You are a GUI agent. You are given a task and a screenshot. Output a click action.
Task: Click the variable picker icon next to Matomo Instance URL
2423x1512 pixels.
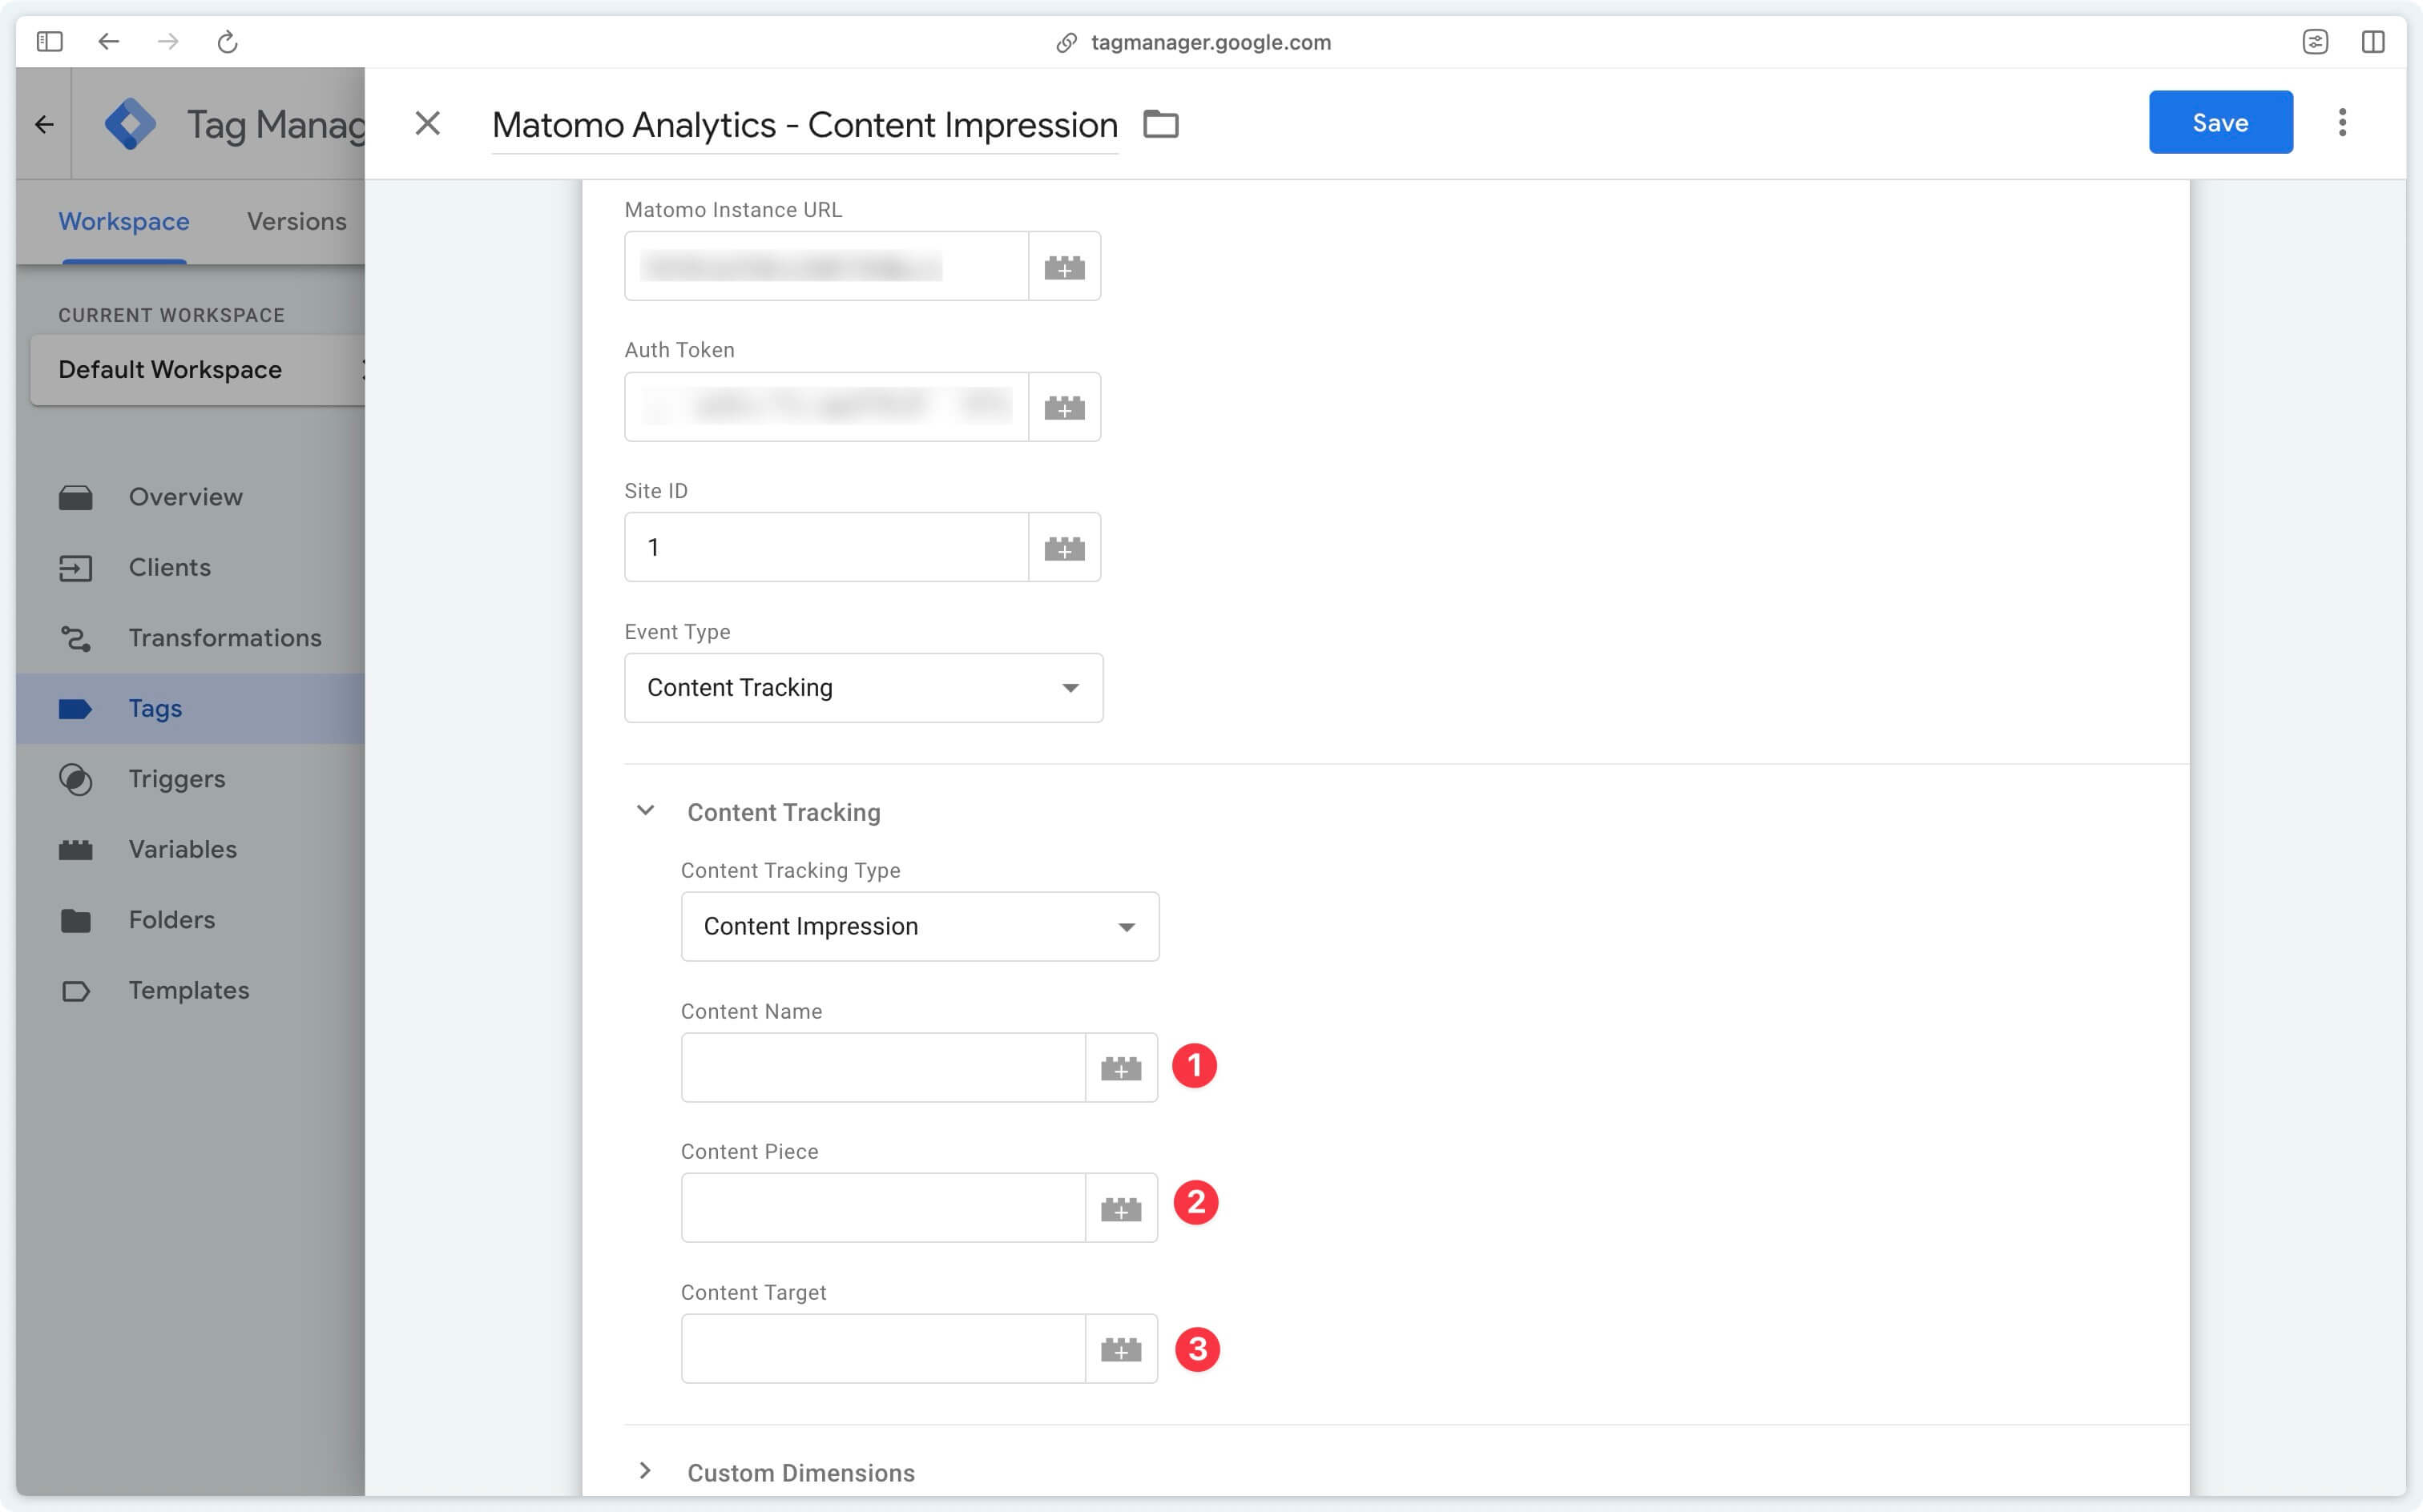(1064, 265)
